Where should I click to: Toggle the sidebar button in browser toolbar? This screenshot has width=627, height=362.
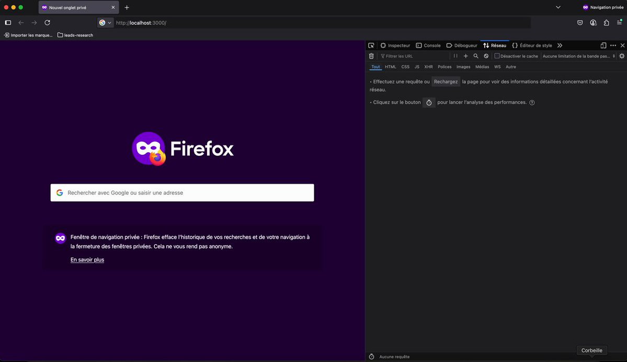8,23
